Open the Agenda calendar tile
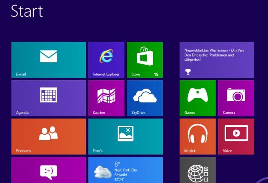 pyautogui.click(x=49, y=98)
